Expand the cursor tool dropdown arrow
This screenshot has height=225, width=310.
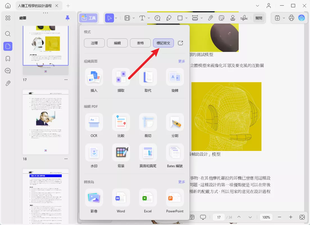(x=116, y=18)
